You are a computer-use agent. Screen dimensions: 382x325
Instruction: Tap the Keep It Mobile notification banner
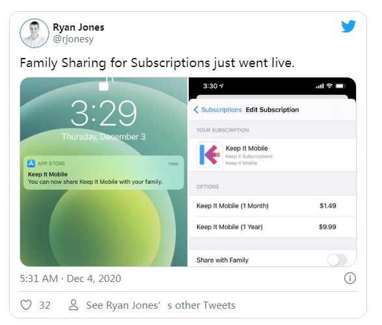coord(103,173)
